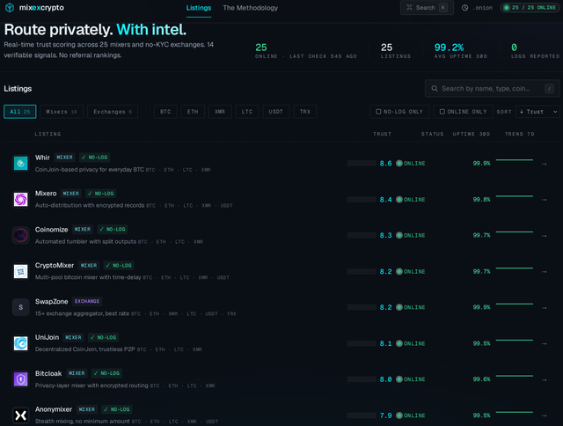Open the Trust sort dropdown

pyautogui.click(x=537, y=112)
